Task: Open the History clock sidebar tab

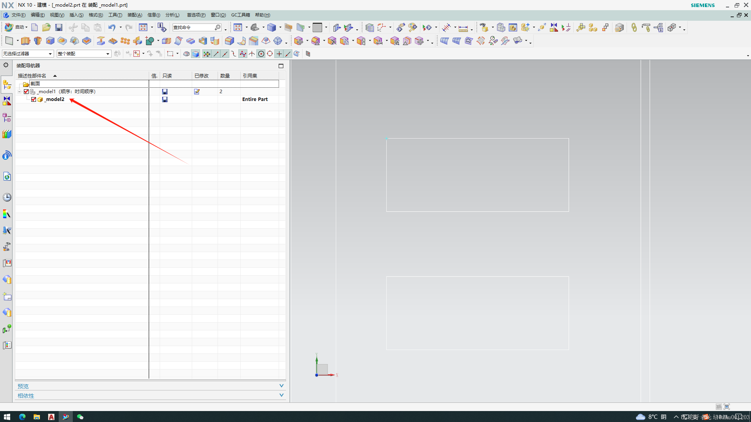Action: [x=7, y=197]
